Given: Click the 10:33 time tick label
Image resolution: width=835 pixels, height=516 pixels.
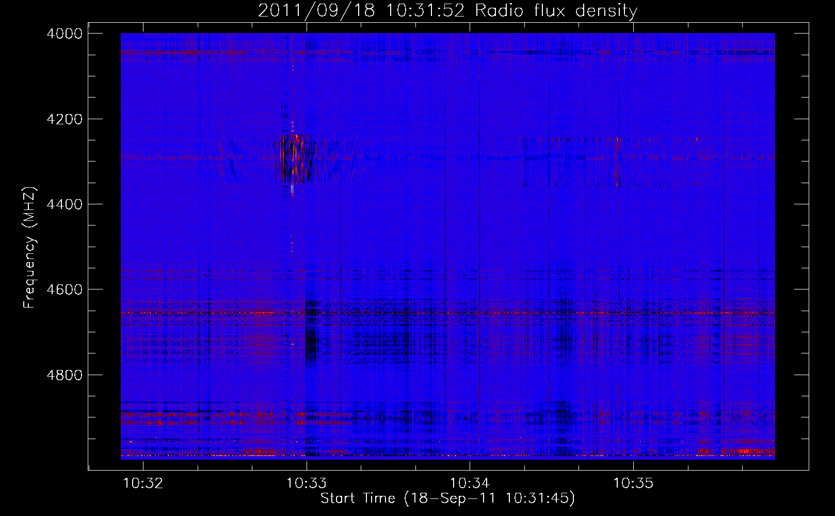Looking at the screenshot, I should pyautogui.click(x=307, y=483).
